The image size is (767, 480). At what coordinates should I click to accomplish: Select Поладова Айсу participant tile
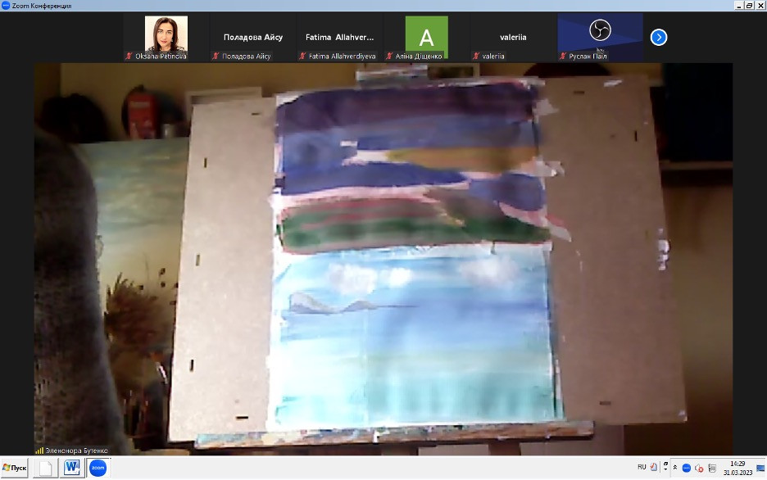coord(253,37)
